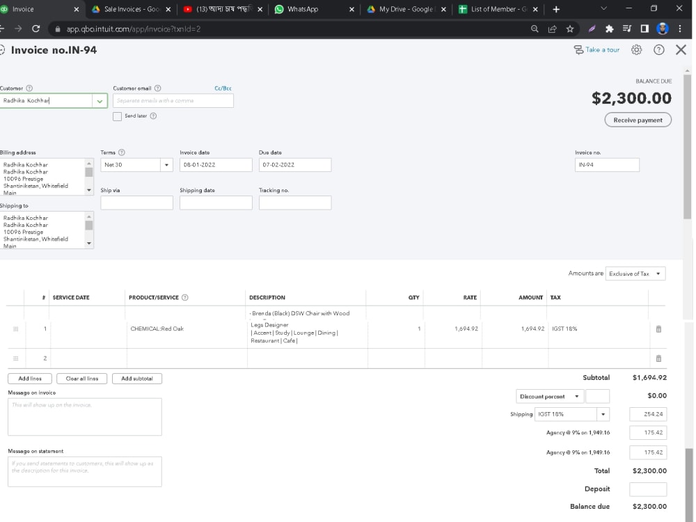This screenshot has height=522, width=696.
Task: Click the help question mark icon
Action: pyautogui.click(x=658, y=49)
